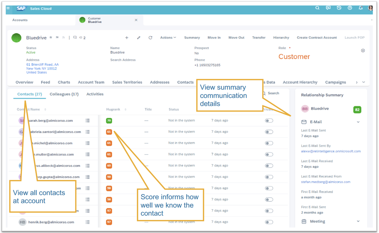The width and height of the screenshot is (379, 233).
Task: Open the notifications bell icon
Action: pos(360,8)
